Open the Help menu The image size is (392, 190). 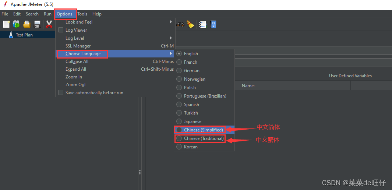point(97,14)
